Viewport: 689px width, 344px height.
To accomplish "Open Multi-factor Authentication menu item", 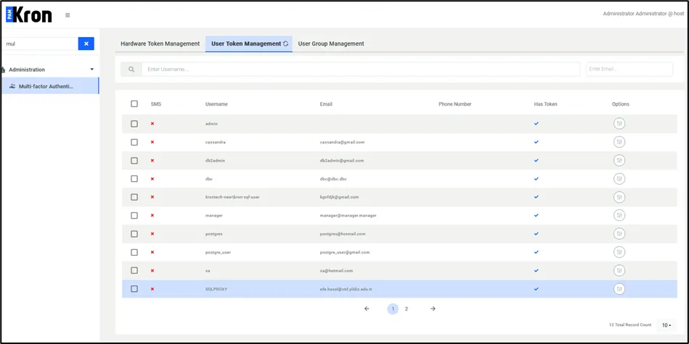I will coord(49,86).
